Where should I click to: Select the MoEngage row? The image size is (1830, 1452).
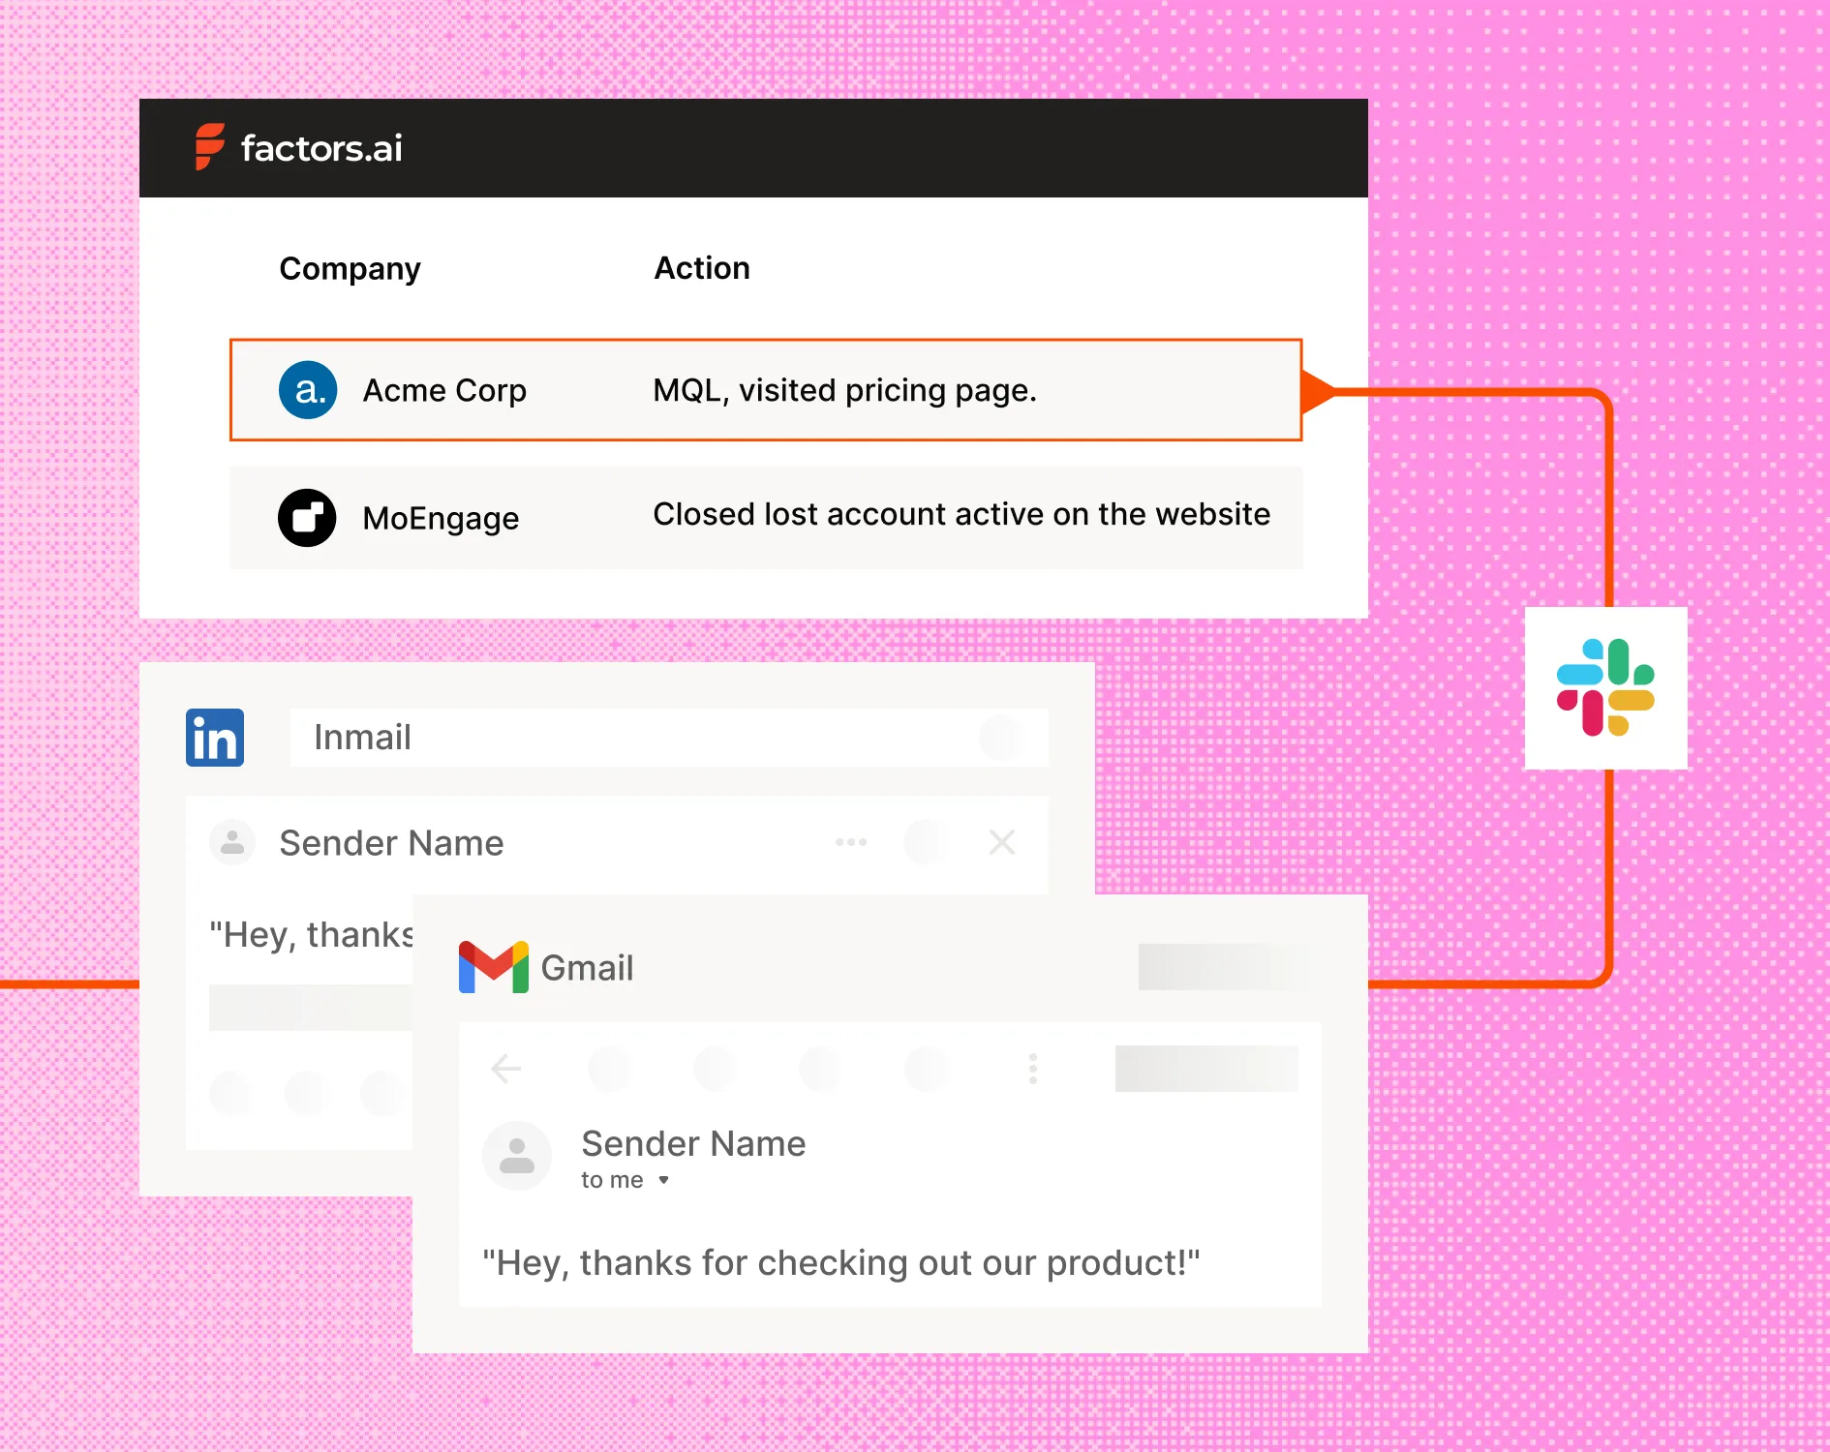(766, 518)
